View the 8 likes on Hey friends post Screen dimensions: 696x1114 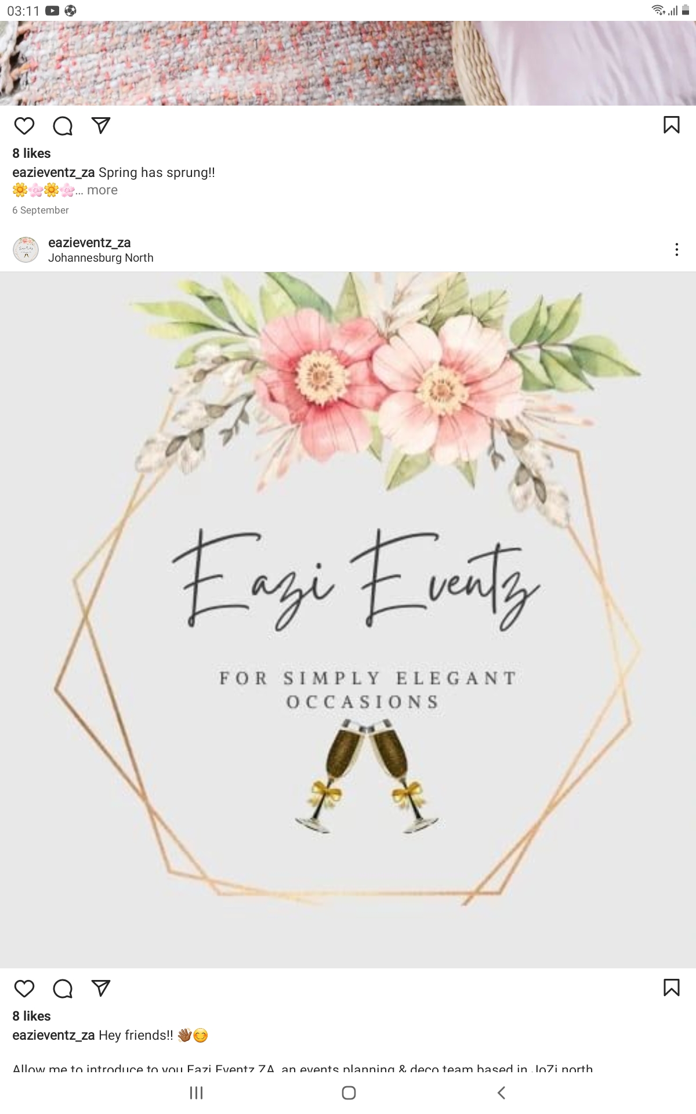click(x=32, y=1016)
